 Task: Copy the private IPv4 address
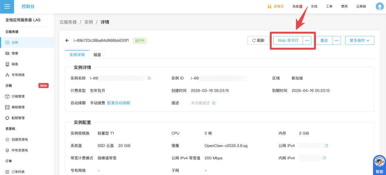click(324, 158)
